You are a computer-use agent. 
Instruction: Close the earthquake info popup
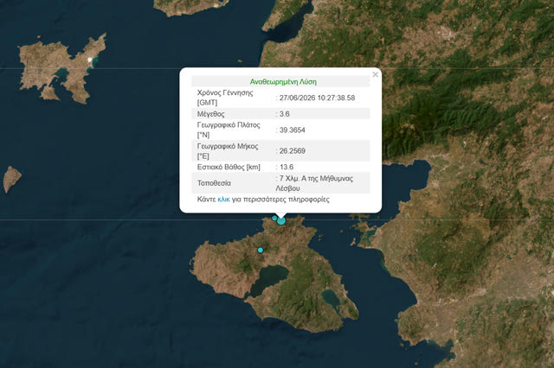coord(375,74)
